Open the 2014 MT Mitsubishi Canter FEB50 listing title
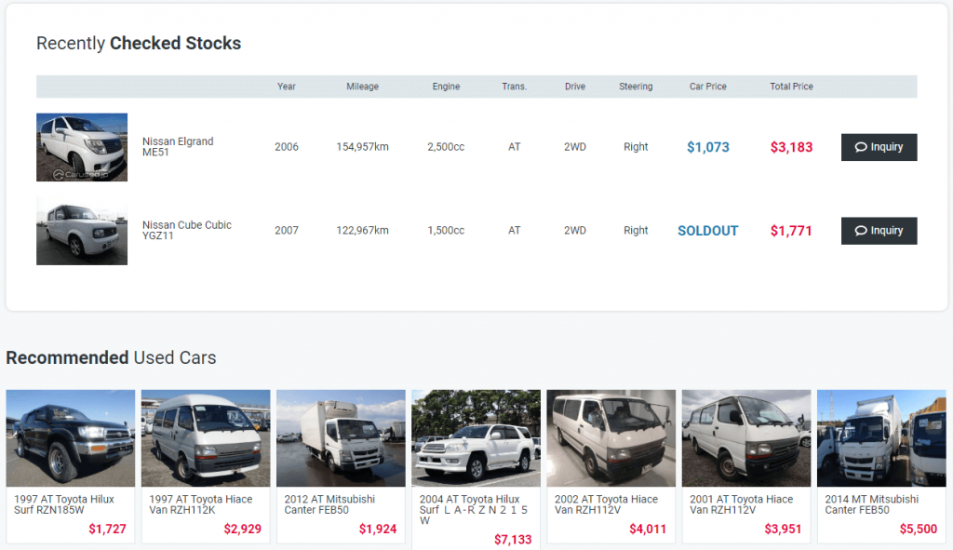The image size is (953, 550). coord(871,504)
